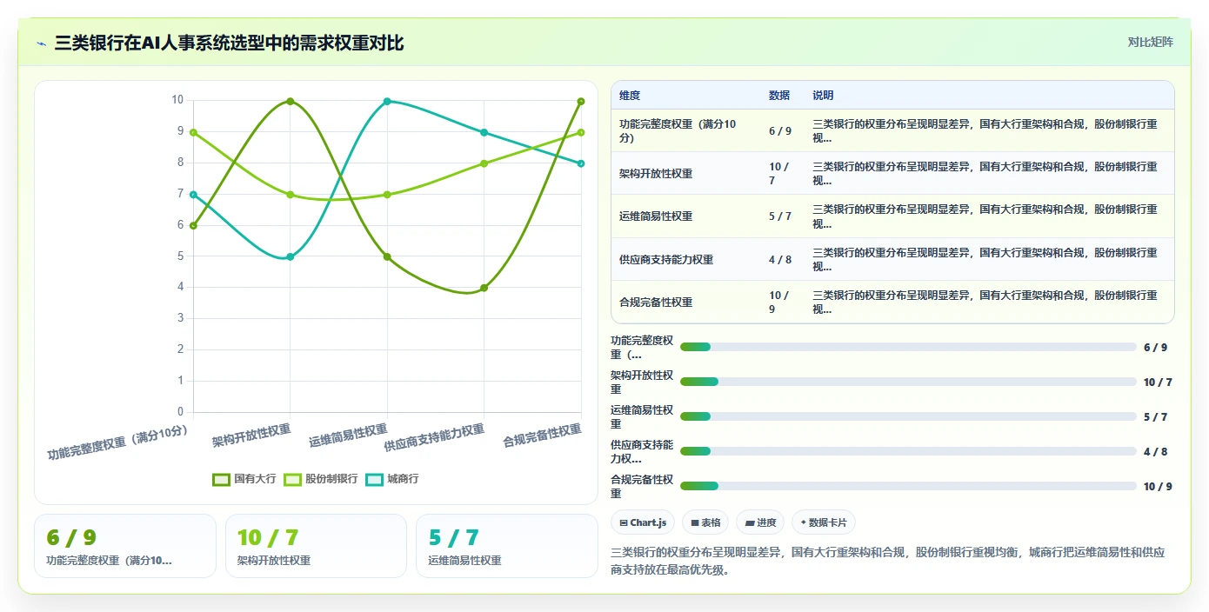The width and height of the screenshot is (1209, 612).
Task: Click the 股份制银行 legend color box
Action: tap(292, 479)
